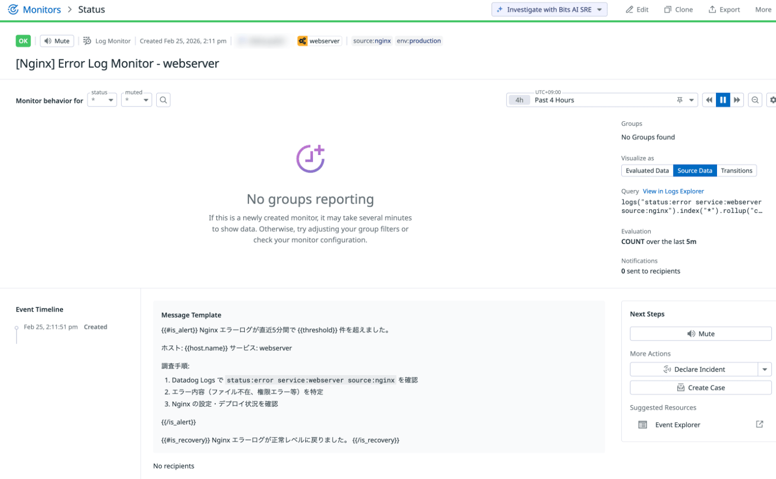
Task: Click the 4h time badge
Action: pos(519,100)
